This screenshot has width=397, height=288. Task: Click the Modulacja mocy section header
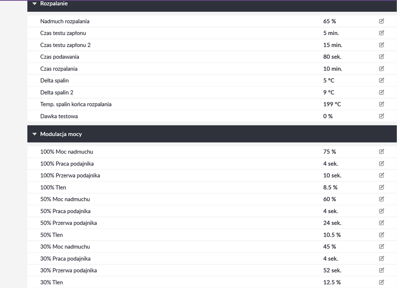[61, 134]
